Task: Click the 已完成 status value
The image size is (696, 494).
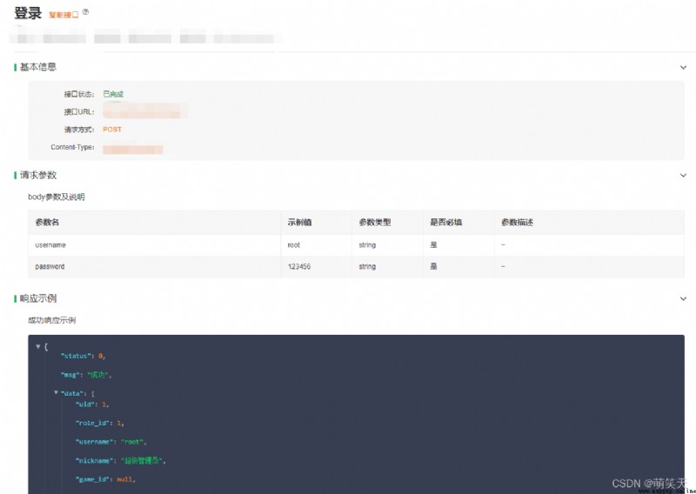Action: point(113,94)
